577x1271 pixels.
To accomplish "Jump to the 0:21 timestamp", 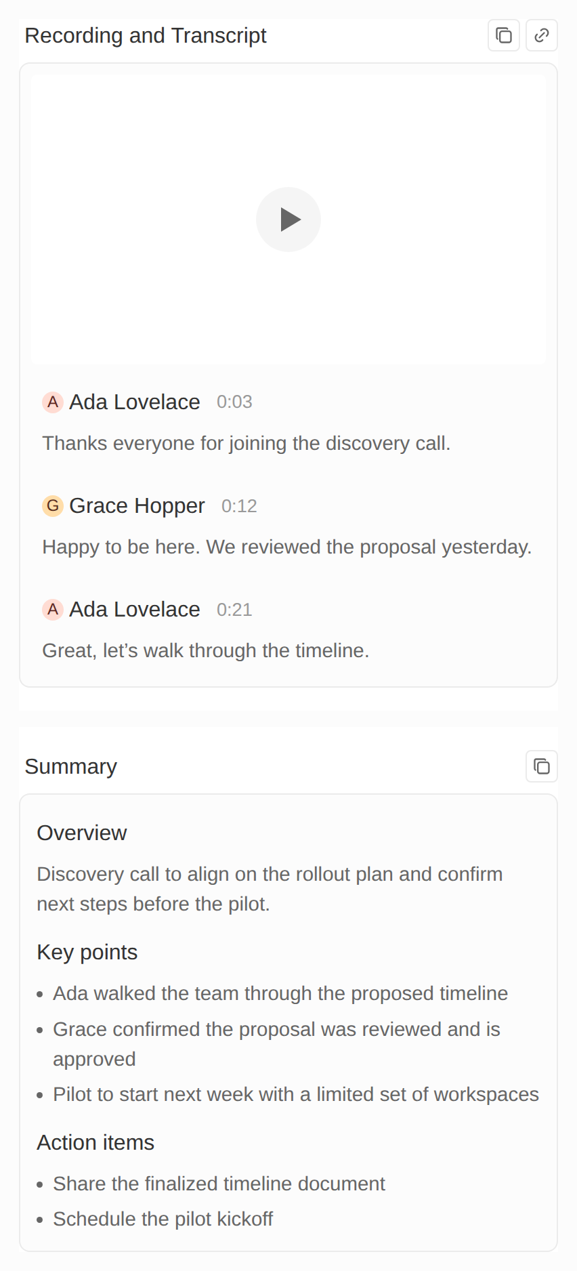I will (x=234, y=610).
